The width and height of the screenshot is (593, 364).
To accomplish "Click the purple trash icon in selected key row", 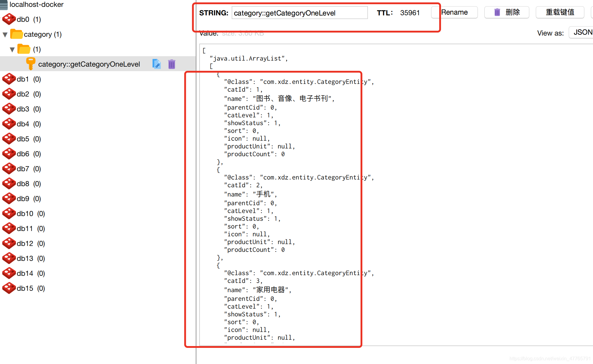I will (x=171, y=64).
